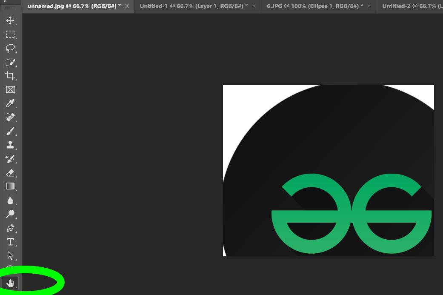This screenshot has width=443, height=295.
Task: Click the toolbar's dotted grip handle
Action: point(11,7)
